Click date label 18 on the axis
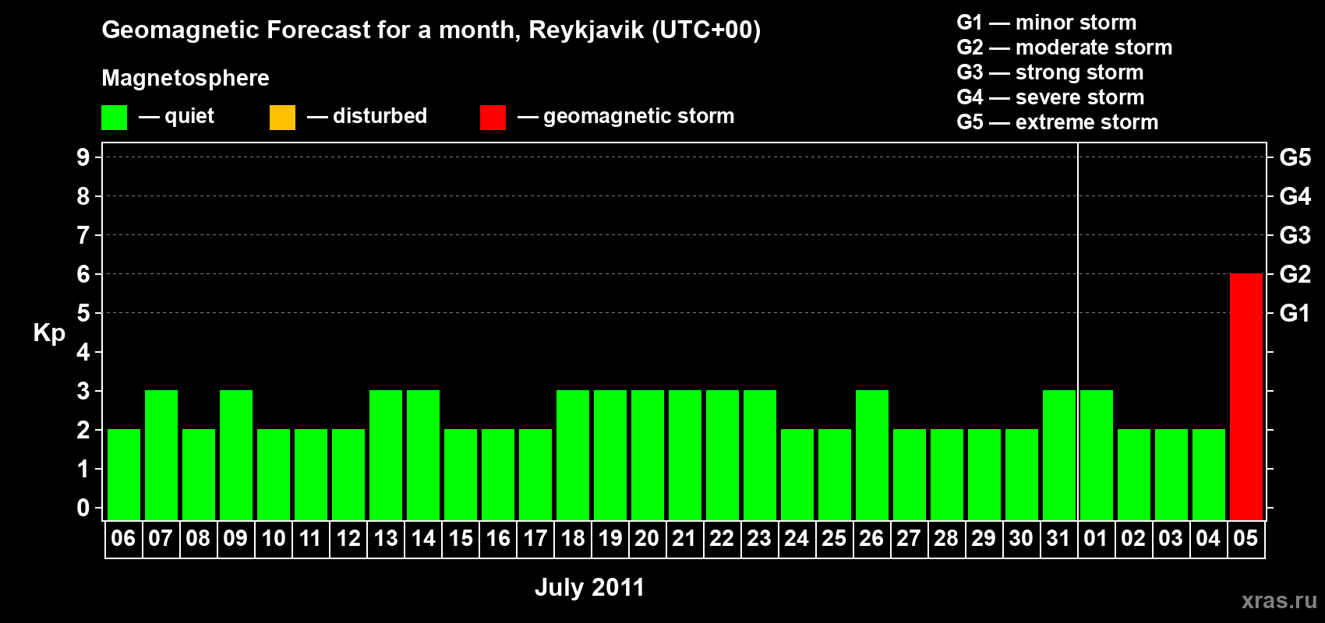Image resolution: width=1325 pixels, height=623 pixels. (x=572, y=538)
